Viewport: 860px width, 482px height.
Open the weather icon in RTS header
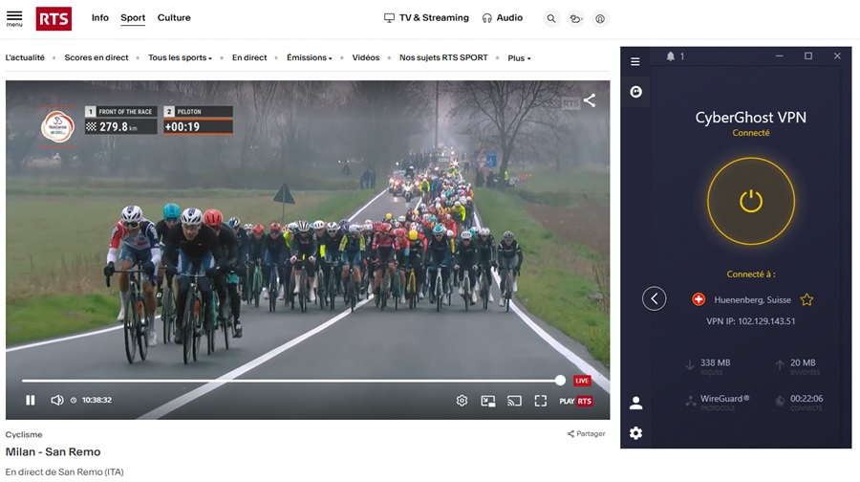575,19
